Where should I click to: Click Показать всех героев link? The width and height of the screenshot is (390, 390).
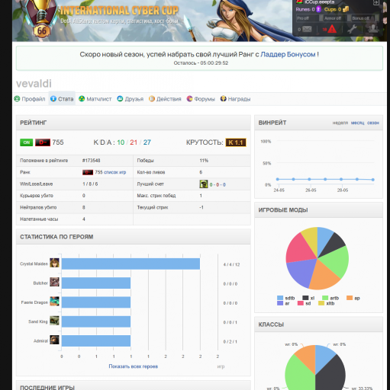click(134, 366)
